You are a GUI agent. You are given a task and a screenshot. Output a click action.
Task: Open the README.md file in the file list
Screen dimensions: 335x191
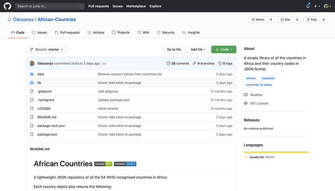click(47, 117)
